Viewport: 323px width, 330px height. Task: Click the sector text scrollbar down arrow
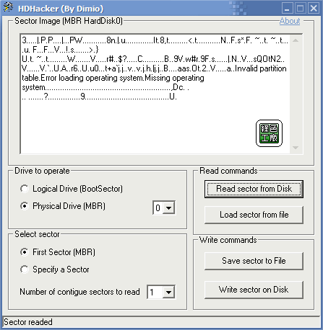click(x=296, y=148)
